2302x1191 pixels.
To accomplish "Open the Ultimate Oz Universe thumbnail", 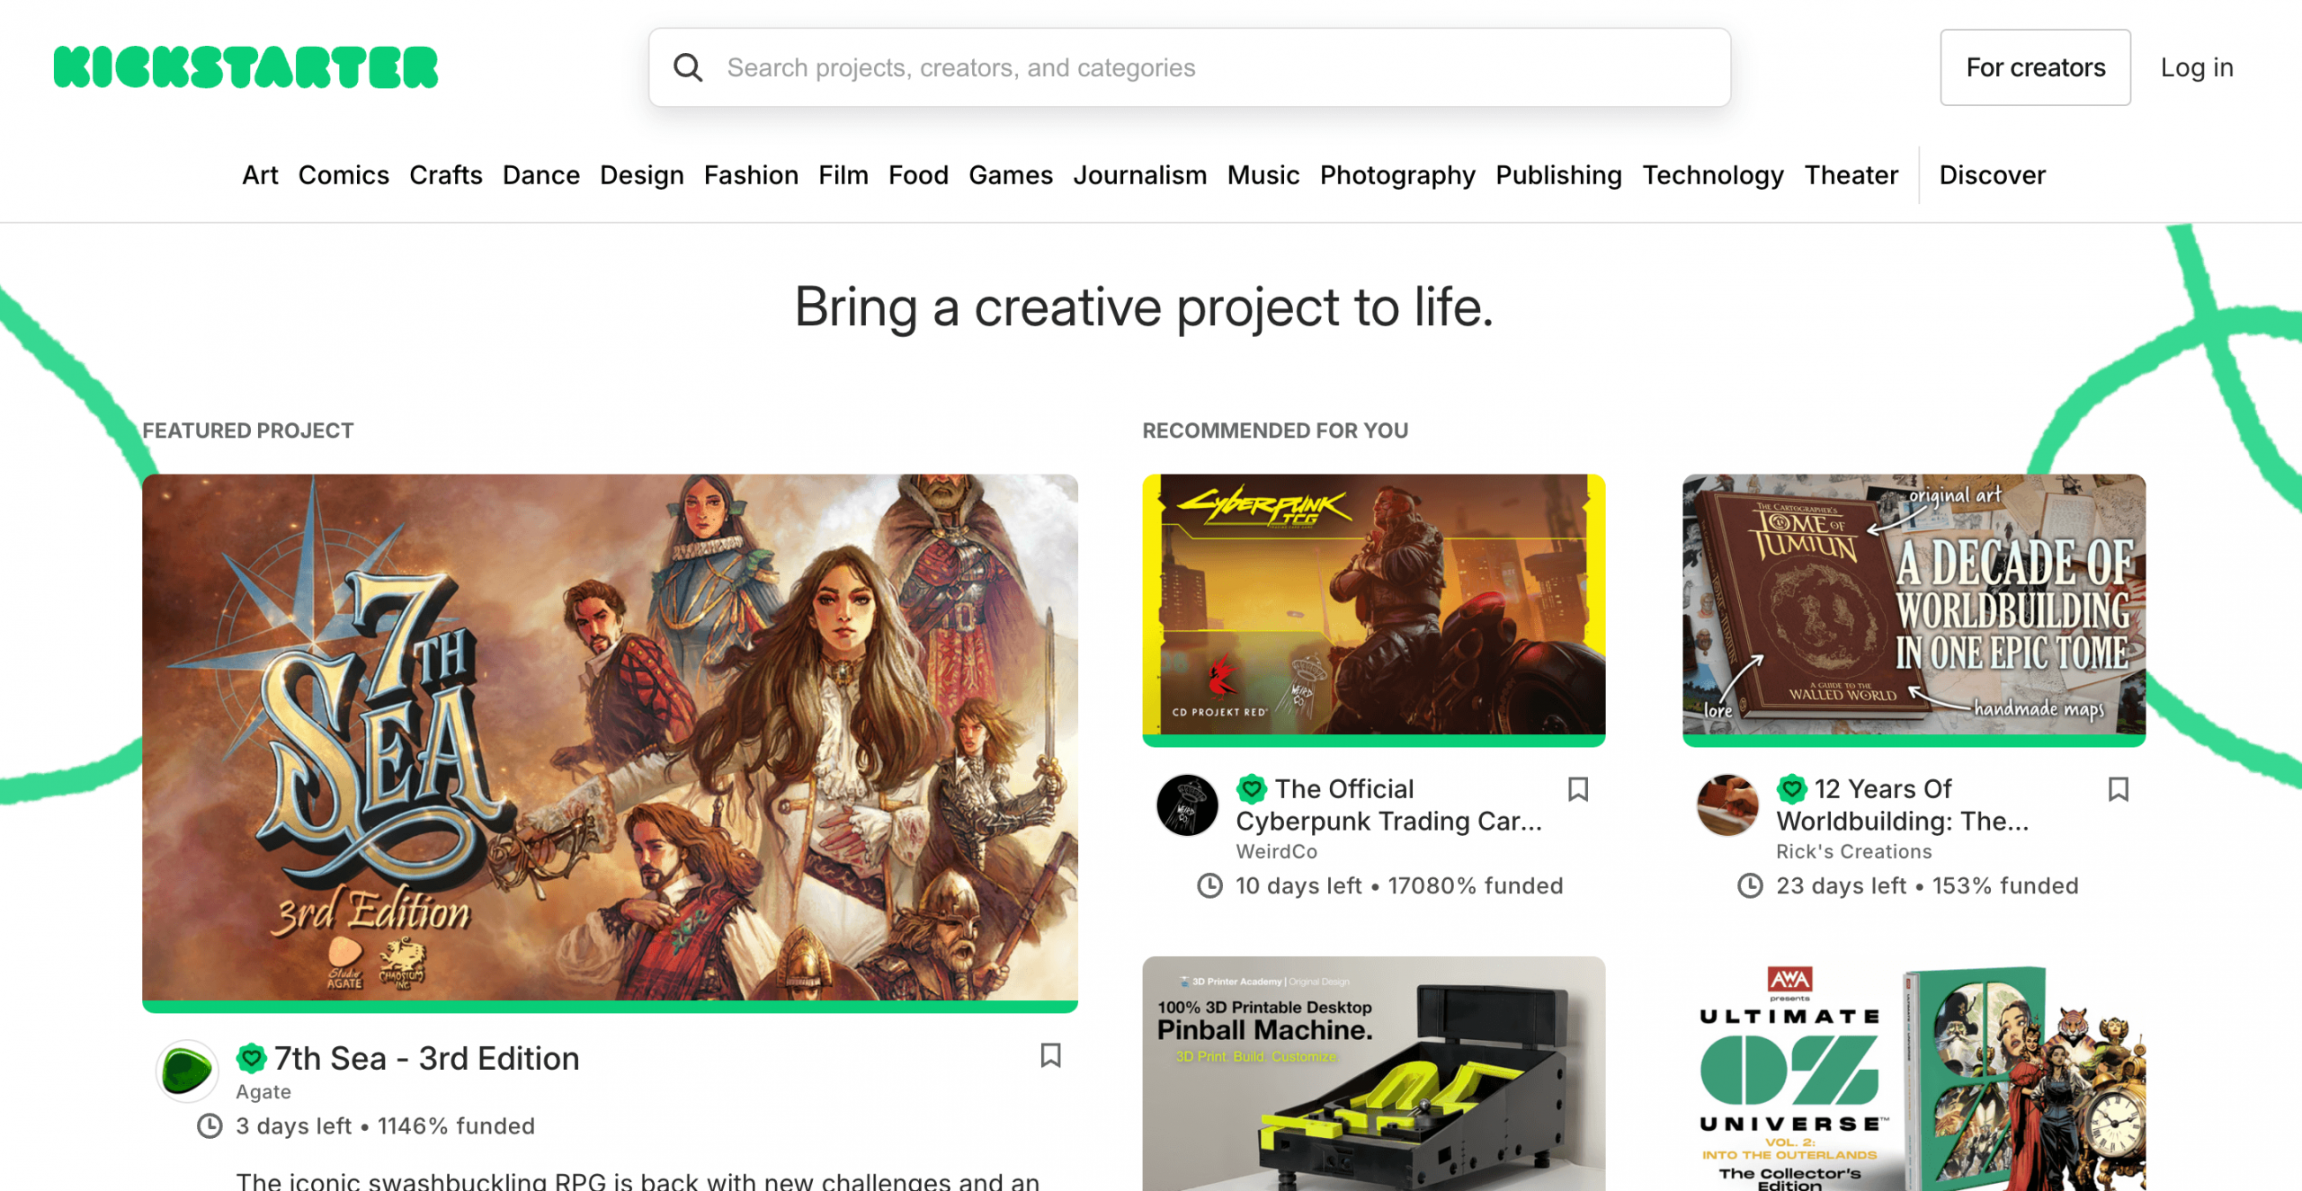I will [x=1914, y=1073].
